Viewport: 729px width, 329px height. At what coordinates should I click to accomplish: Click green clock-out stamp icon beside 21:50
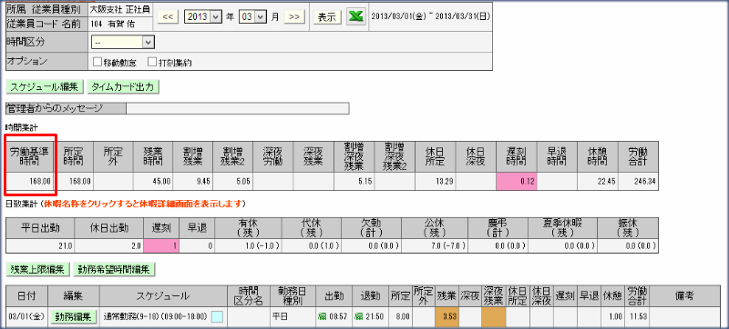pos(357,317)
